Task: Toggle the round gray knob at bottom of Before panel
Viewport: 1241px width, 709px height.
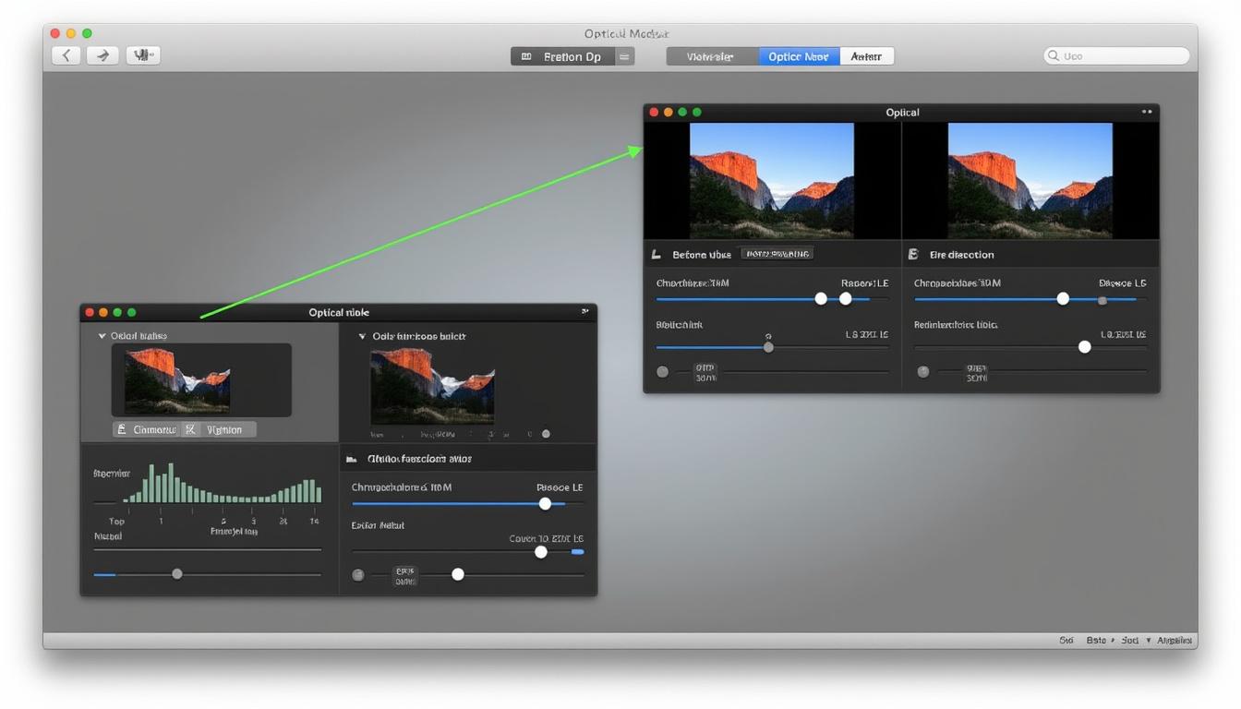Action: (662, 372)
